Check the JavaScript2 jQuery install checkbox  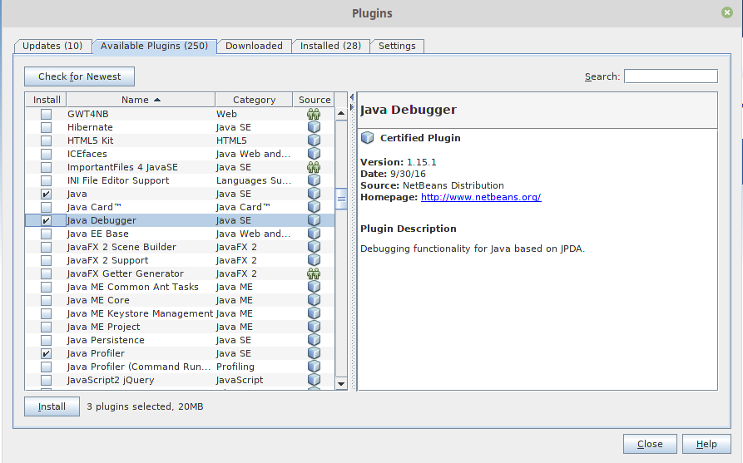point(46,380)
